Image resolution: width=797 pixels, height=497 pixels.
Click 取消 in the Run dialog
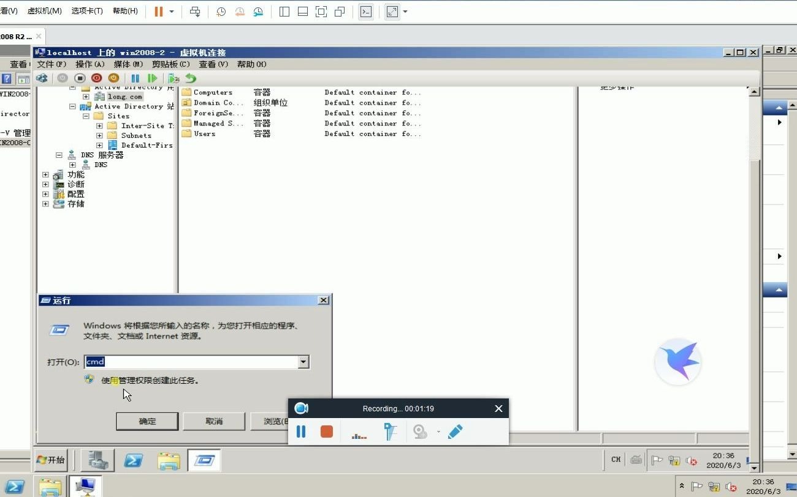pyautogui.click(x=214, y=422)
